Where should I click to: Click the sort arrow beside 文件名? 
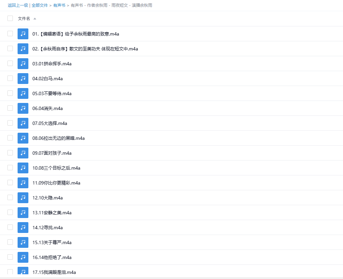point(35,19)
